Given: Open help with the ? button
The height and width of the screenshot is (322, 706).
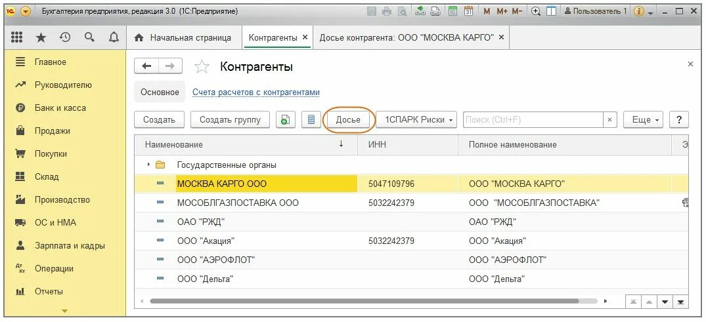Looking at the screenshot, I should (x=679, y=119).
